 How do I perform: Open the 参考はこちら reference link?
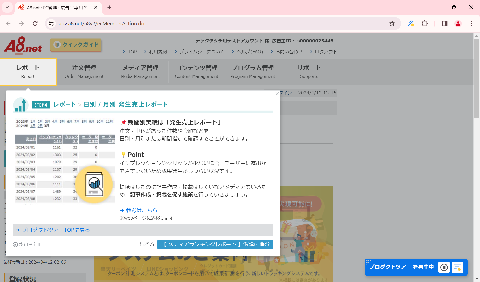pyautogui.click(x=141, y=210)
